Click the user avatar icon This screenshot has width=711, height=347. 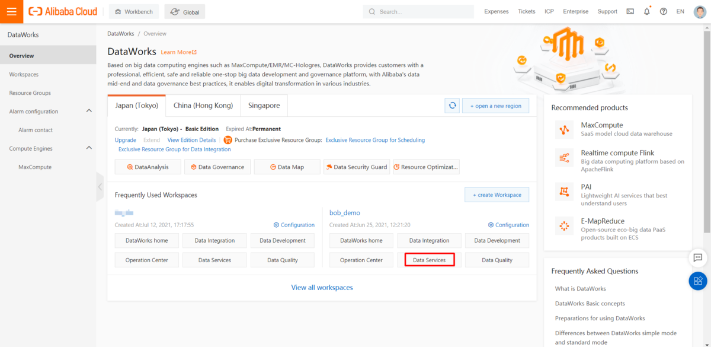tap(700, 11)
